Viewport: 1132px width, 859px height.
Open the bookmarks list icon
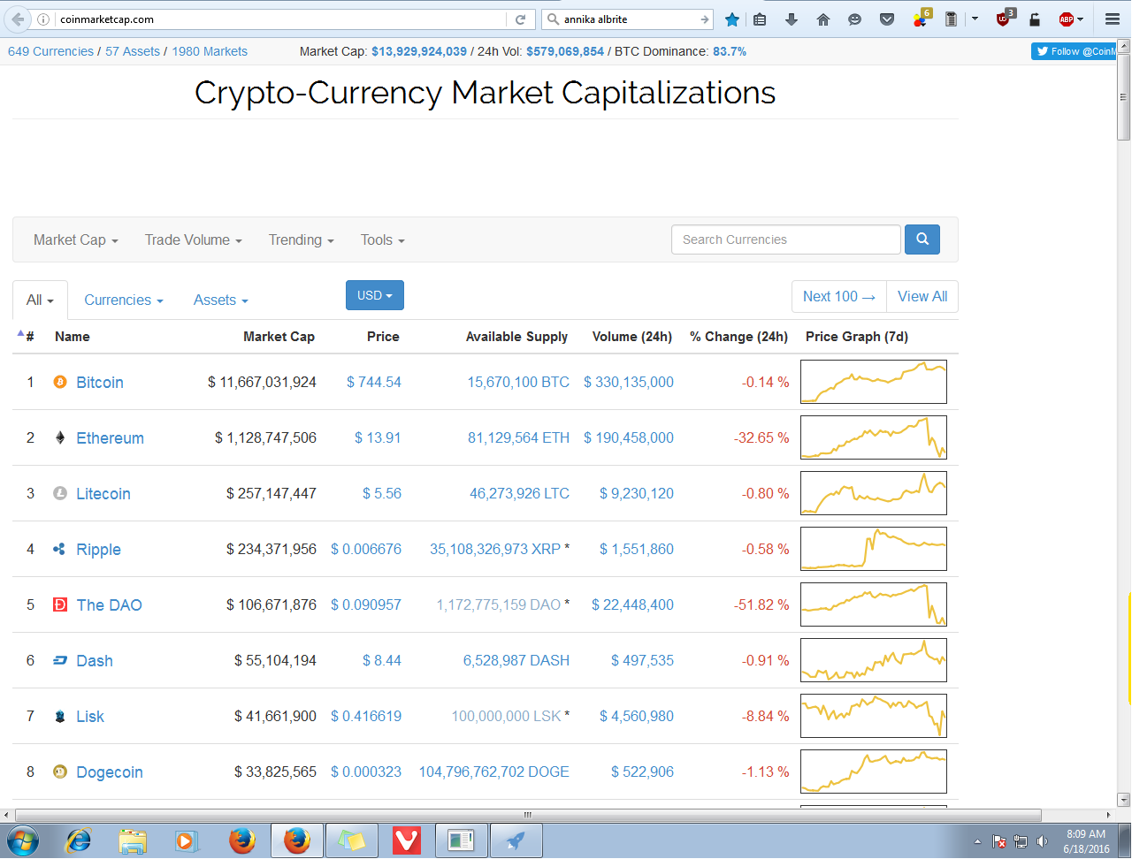coord(760,19)
